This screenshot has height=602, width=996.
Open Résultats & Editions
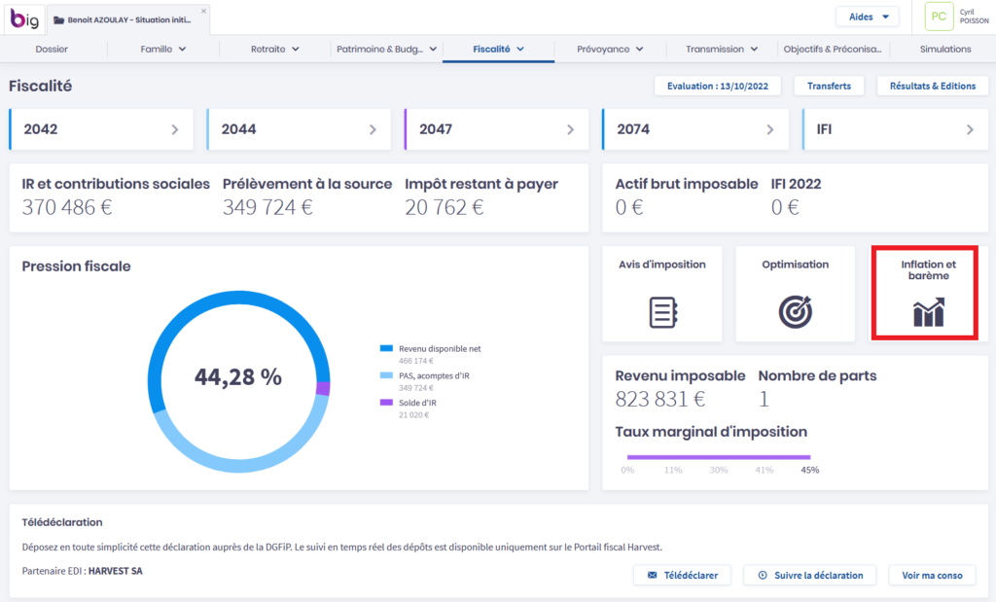tap(931, 86)
